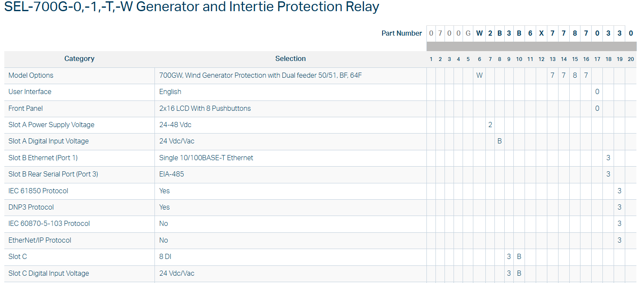The width and height of the screenshot is (639, 283).
Task: Click the 3 cell in Slot B Rear Serial row
Action: pos(608,174)
